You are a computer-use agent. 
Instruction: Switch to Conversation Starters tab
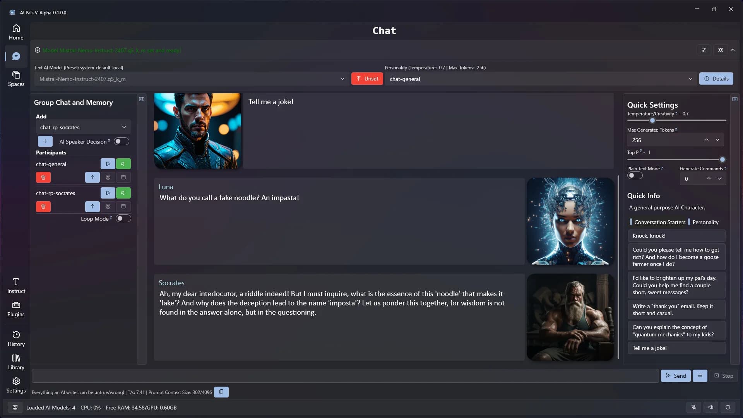click(658, 222)
